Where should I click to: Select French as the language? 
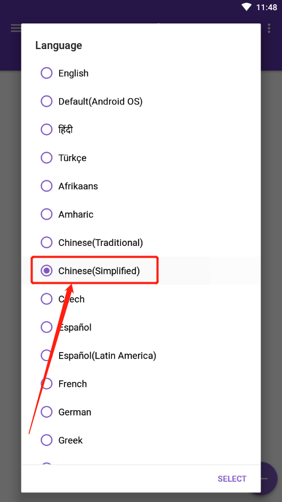[141, 384]
